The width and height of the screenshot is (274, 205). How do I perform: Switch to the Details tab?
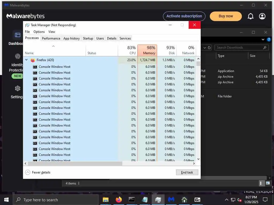coord(112,38)
